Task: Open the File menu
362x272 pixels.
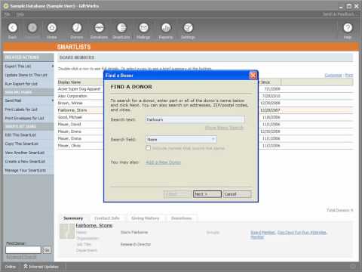Action: 8,14
